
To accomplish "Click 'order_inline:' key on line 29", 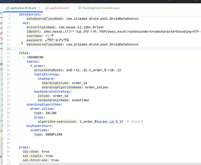I will point(42,109).
